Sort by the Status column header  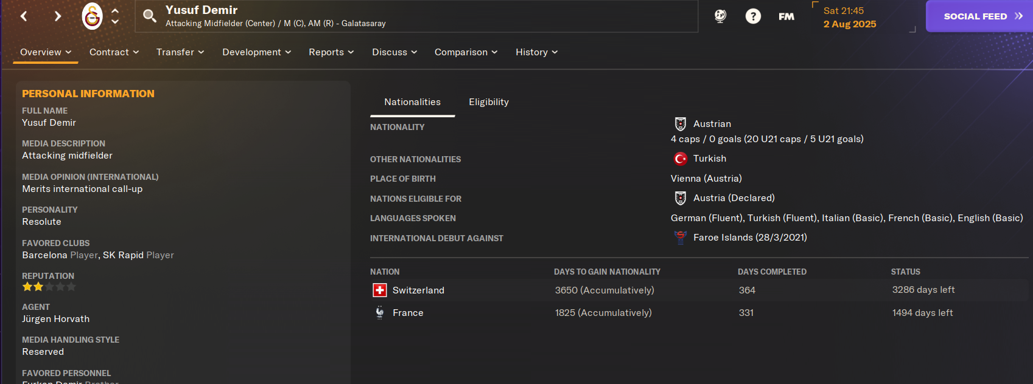click(906, 272)
